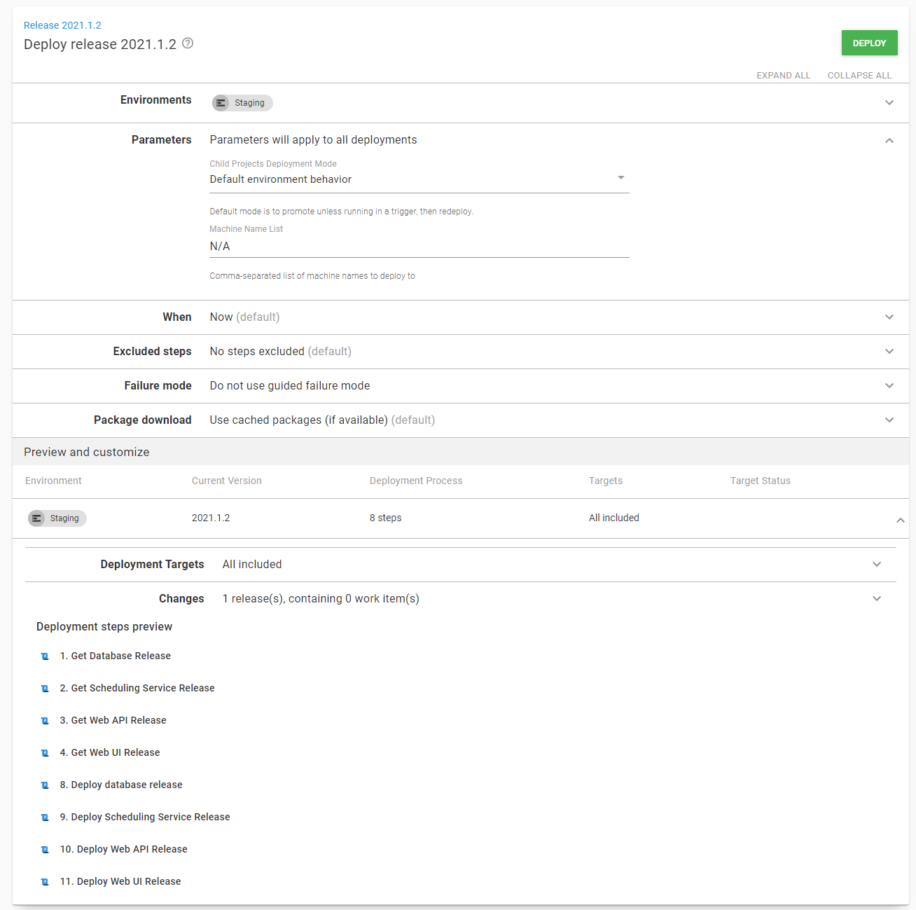Open the Child Projects Deployment Mode dropdown
916x910 pixels.
[x=620, y=178]
